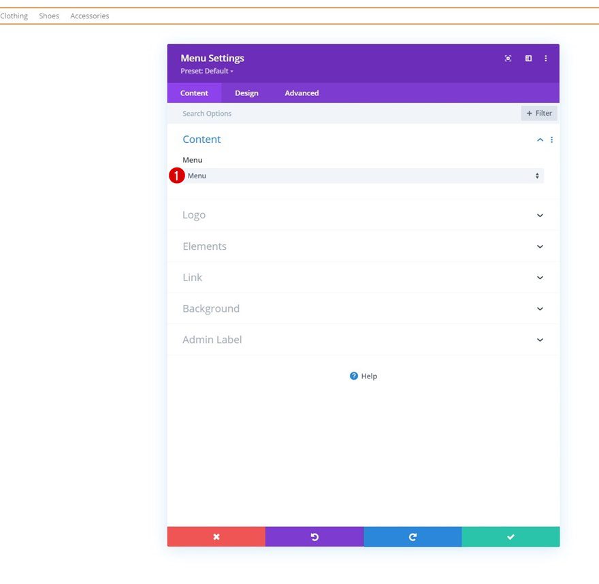The width and height of the screenshot is (599, 584).
Task: Undo the last change
Action: coord(314,536)
